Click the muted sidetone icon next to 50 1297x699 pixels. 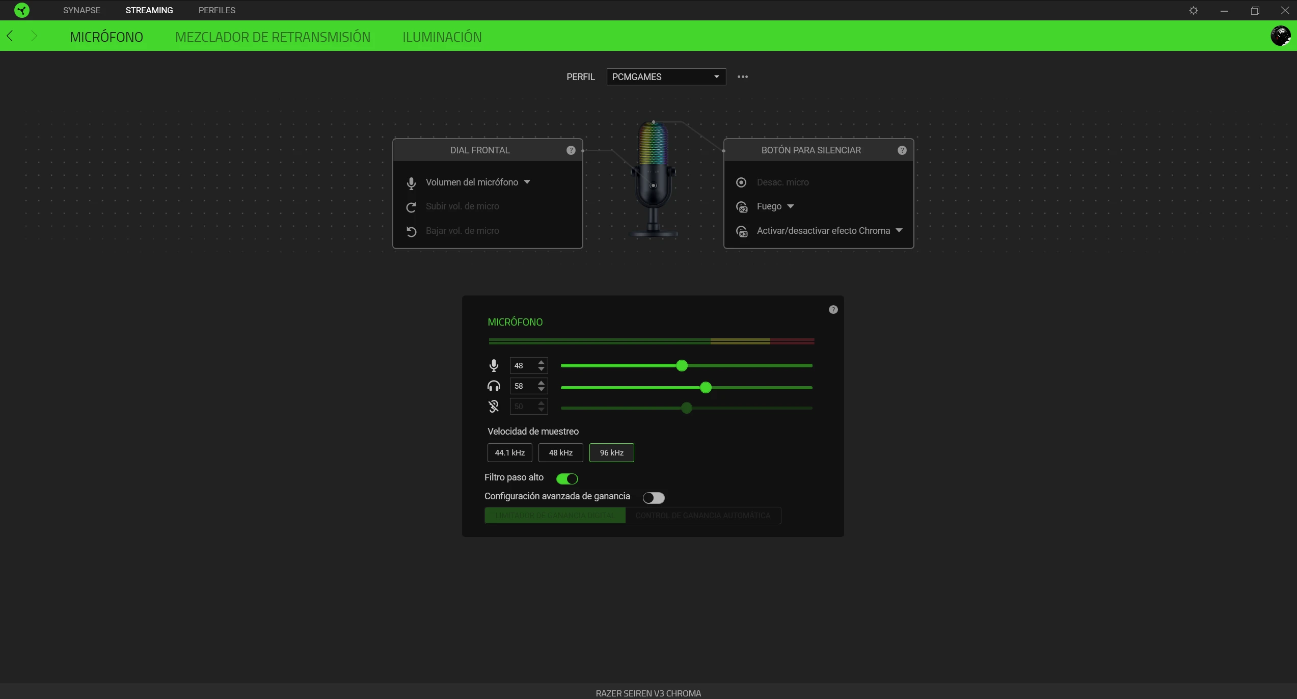tap(494, 406)
